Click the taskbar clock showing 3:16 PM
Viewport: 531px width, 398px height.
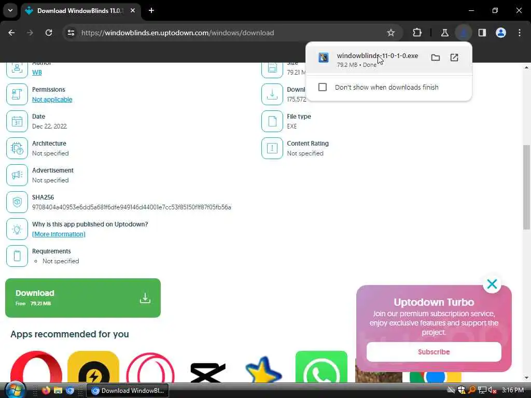pos(513,390)
